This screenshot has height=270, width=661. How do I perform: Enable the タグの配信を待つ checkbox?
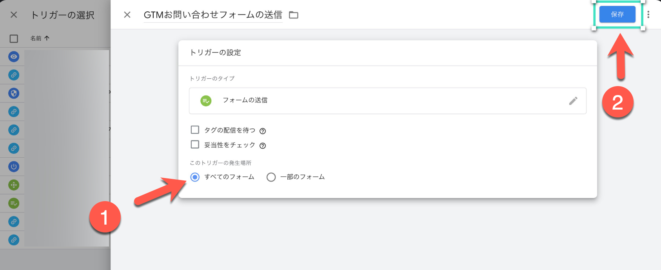tap(195, 130)
